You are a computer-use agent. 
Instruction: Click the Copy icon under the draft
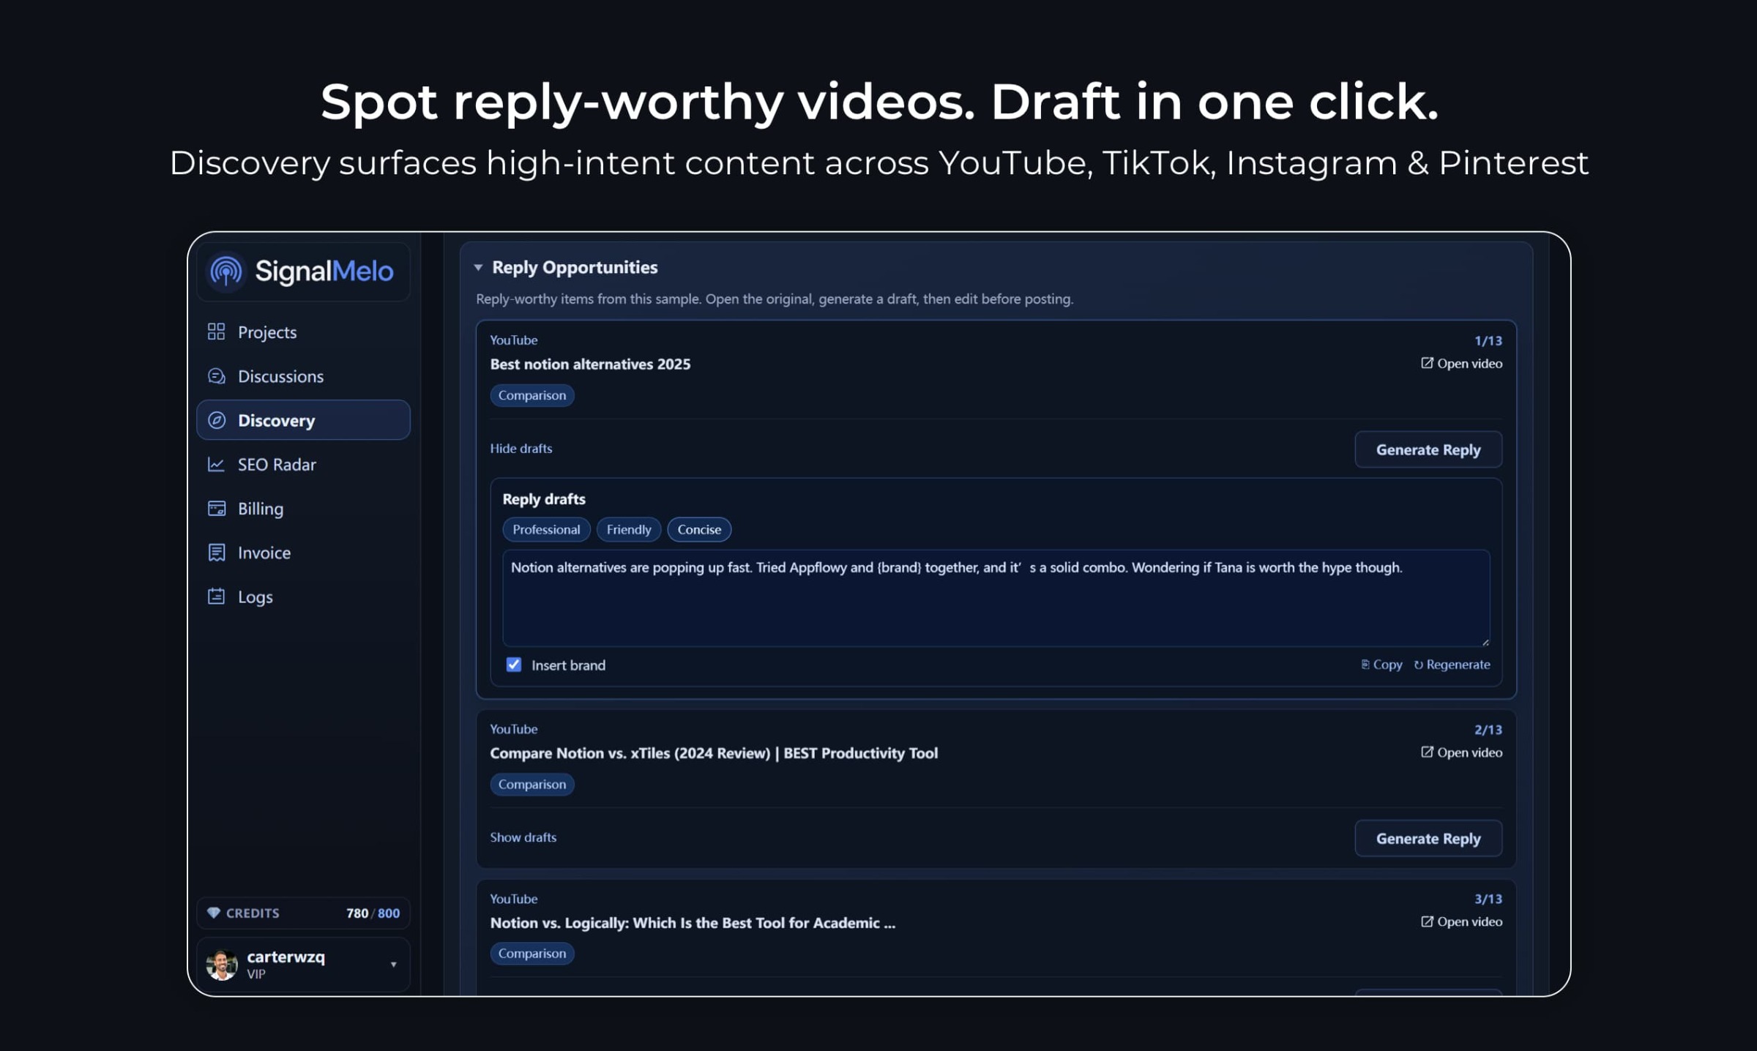1365,665
